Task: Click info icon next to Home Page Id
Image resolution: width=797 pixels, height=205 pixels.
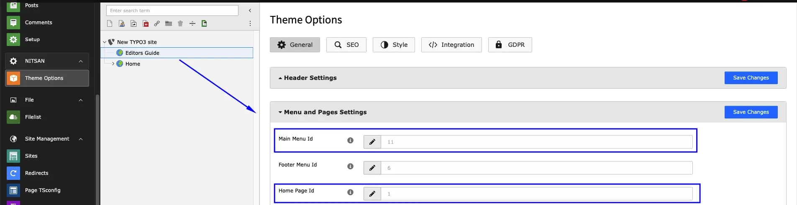Action: pyautogui.click(x=351, y=192)
